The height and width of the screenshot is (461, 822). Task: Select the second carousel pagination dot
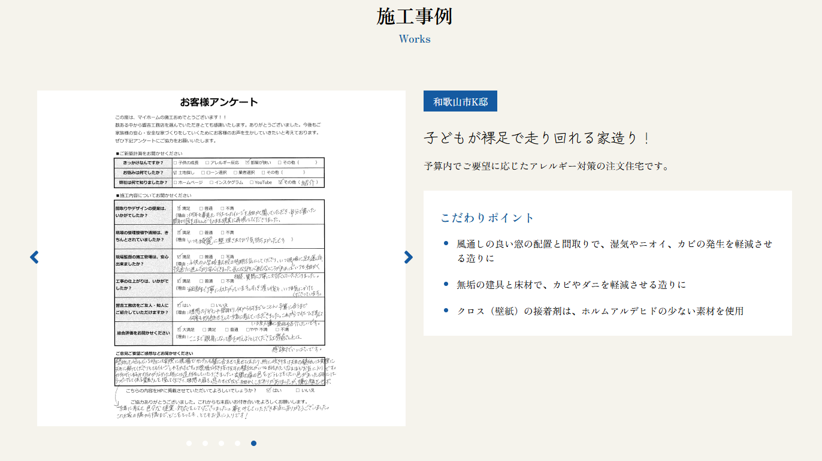(x=205, y=444)
